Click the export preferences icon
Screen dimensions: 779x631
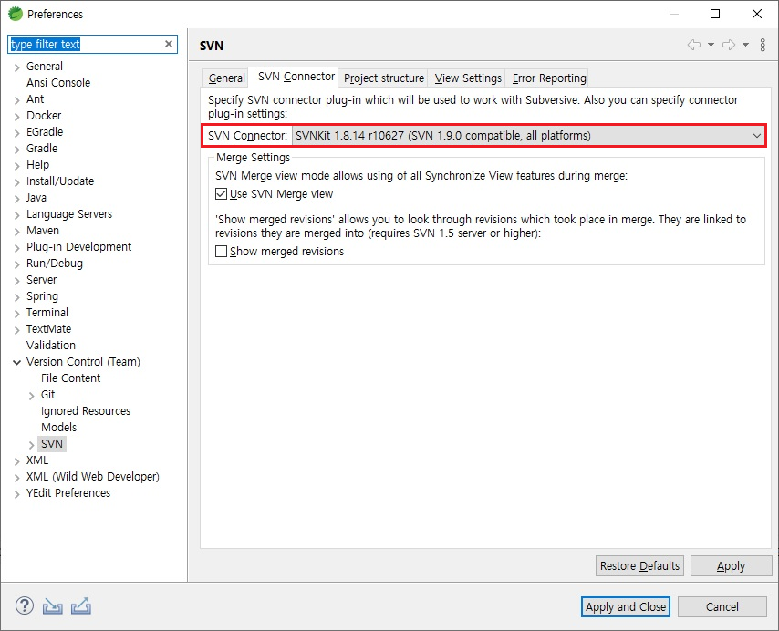coord(81,606)
